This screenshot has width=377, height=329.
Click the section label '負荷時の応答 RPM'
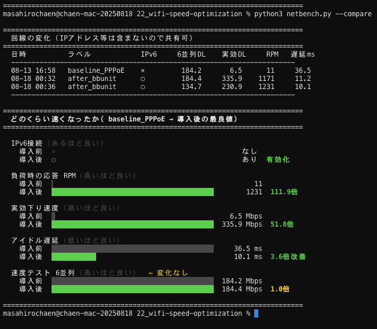43,176
